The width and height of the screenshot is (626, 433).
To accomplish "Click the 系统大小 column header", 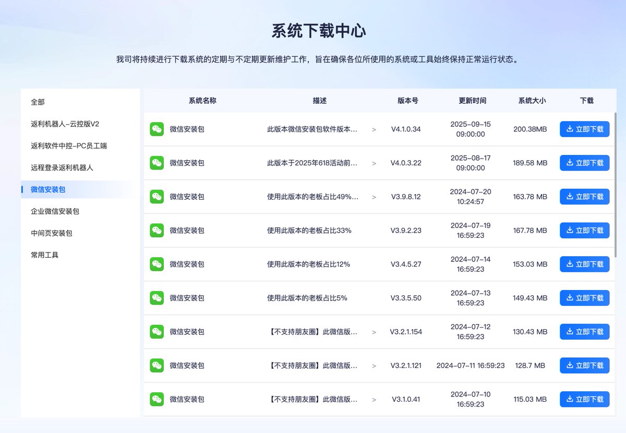I will coord(532,101).
